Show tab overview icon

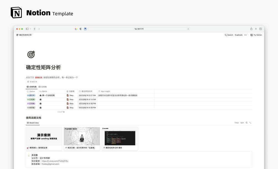click(x=261, y=29)
